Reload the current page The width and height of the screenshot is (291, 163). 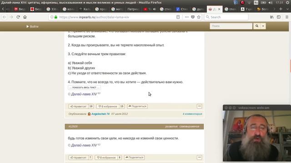tap(18, 17)
